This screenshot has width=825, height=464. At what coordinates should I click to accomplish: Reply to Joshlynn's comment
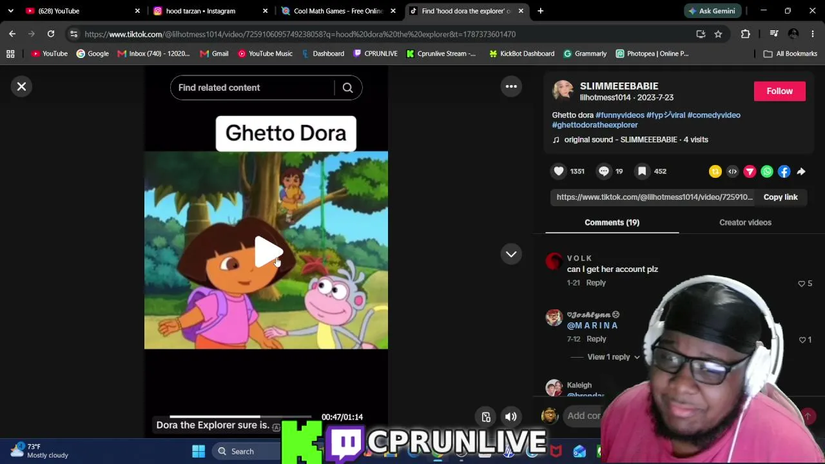(x=596, y=339)
